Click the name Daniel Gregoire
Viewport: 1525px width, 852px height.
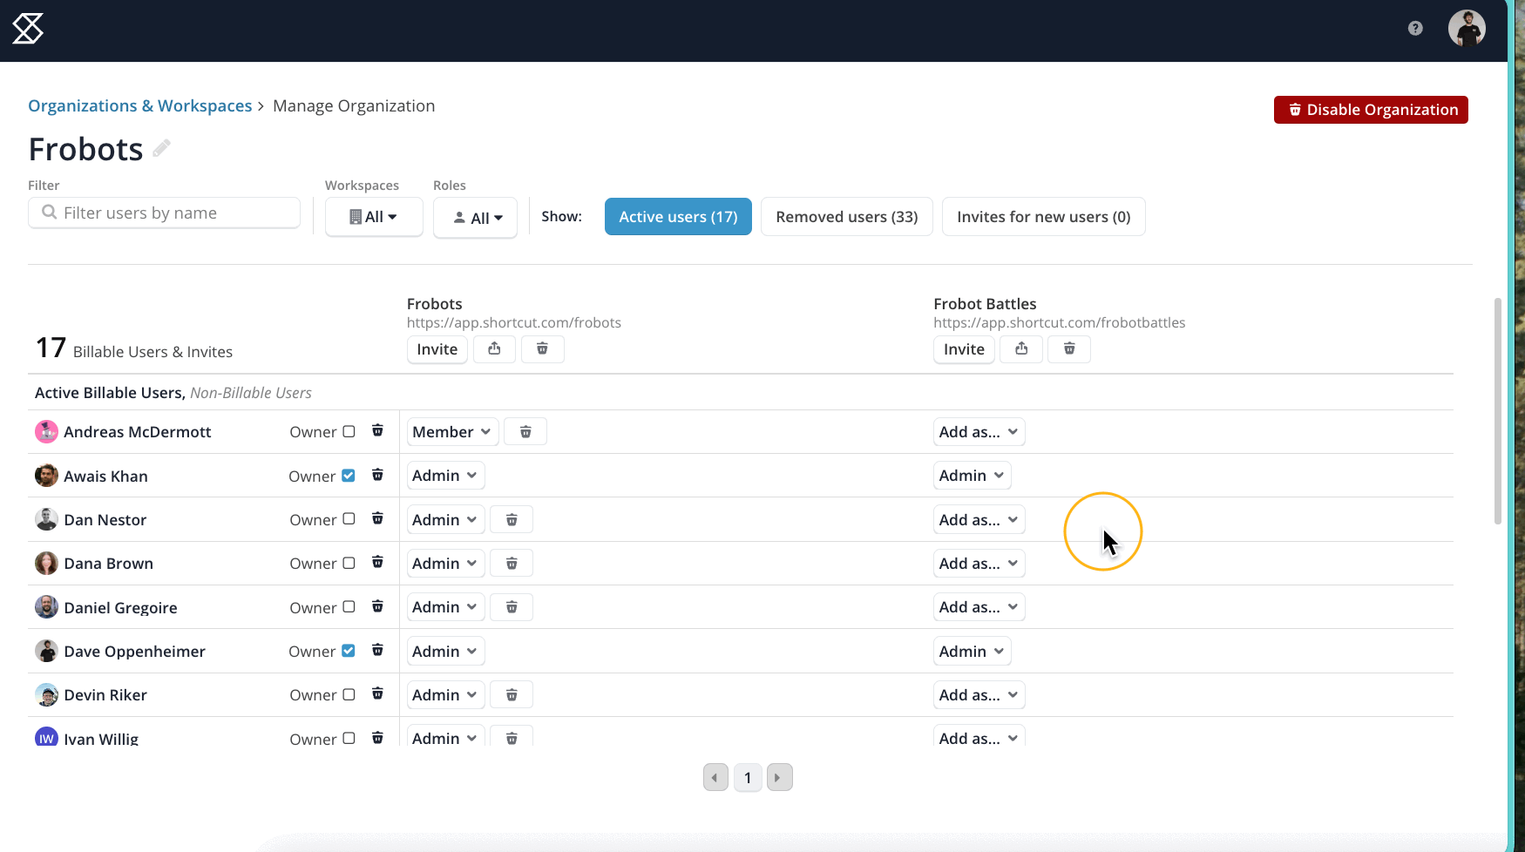[x=120, y=608]
